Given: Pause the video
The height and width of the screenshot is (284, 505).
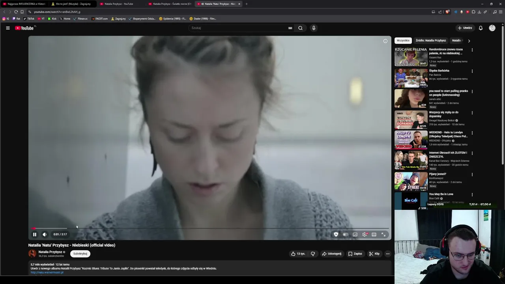Looking at the screenshot, I should 35,234.
